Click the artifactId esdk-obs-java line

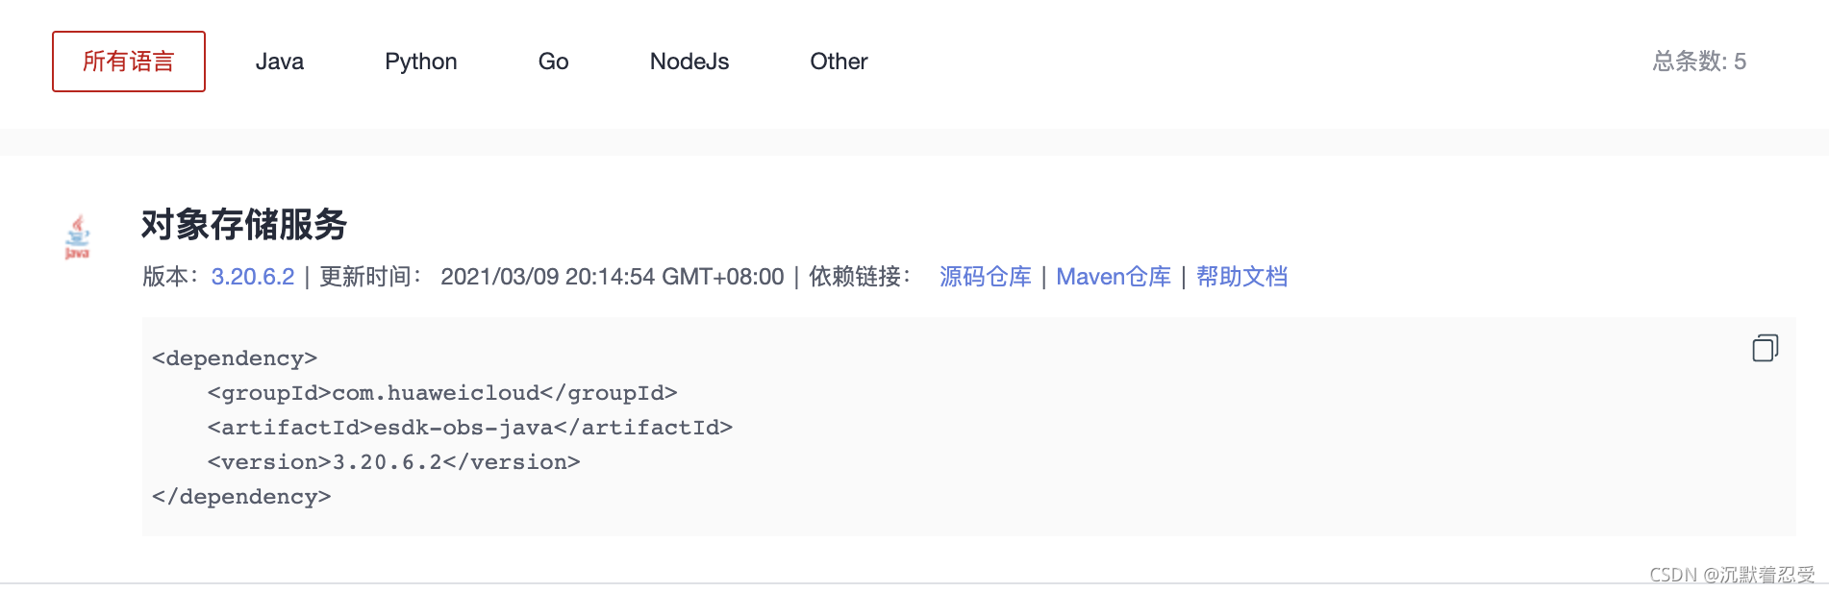pyautogui.click(x=469, y=428)
